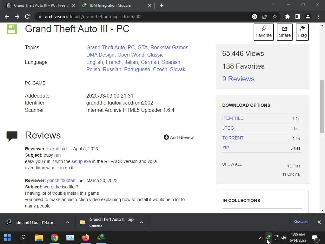Open the volume speaker tray icon
Screen dimensions: 325x244
pos(283,238)
